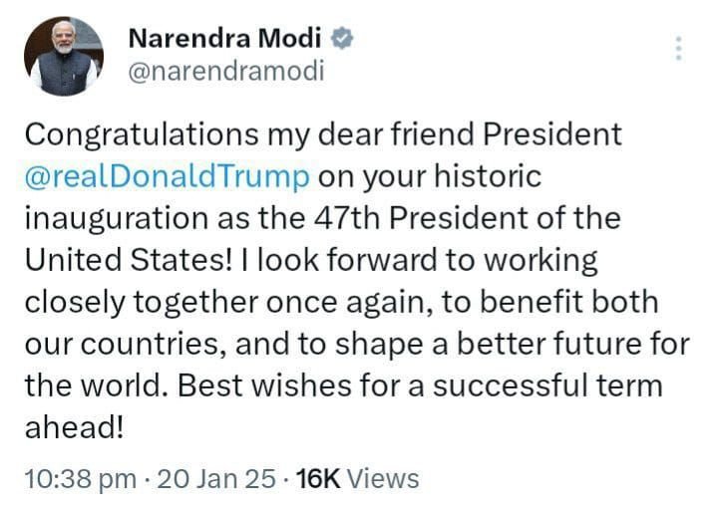Click the Narendra Modi display name
The width and height of the screenshot is (718, 515).
[223, 39]
